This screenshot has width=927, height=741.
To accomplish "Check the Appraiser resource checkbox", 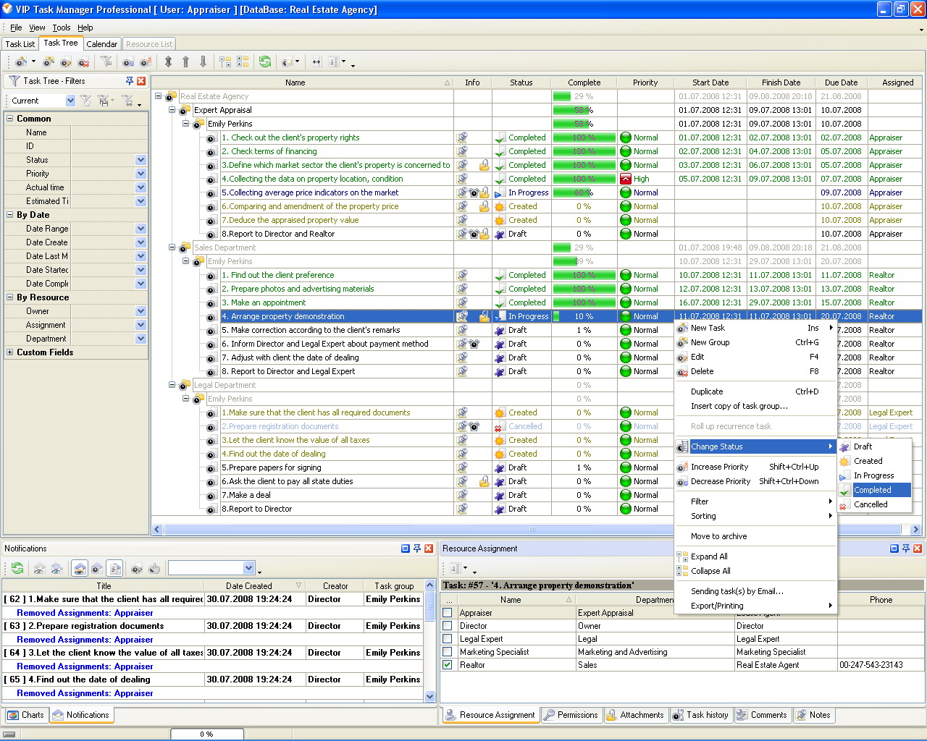I will tap(448, 613).
